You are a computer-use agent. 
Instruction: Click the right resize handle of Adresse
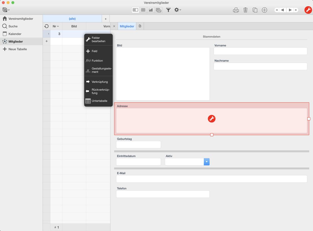309,119
